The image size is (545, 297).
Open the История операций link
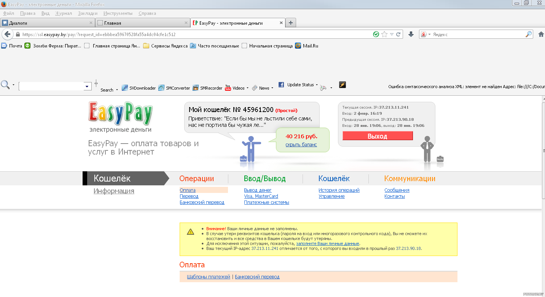pyautogui.click(x=339, y=190)
